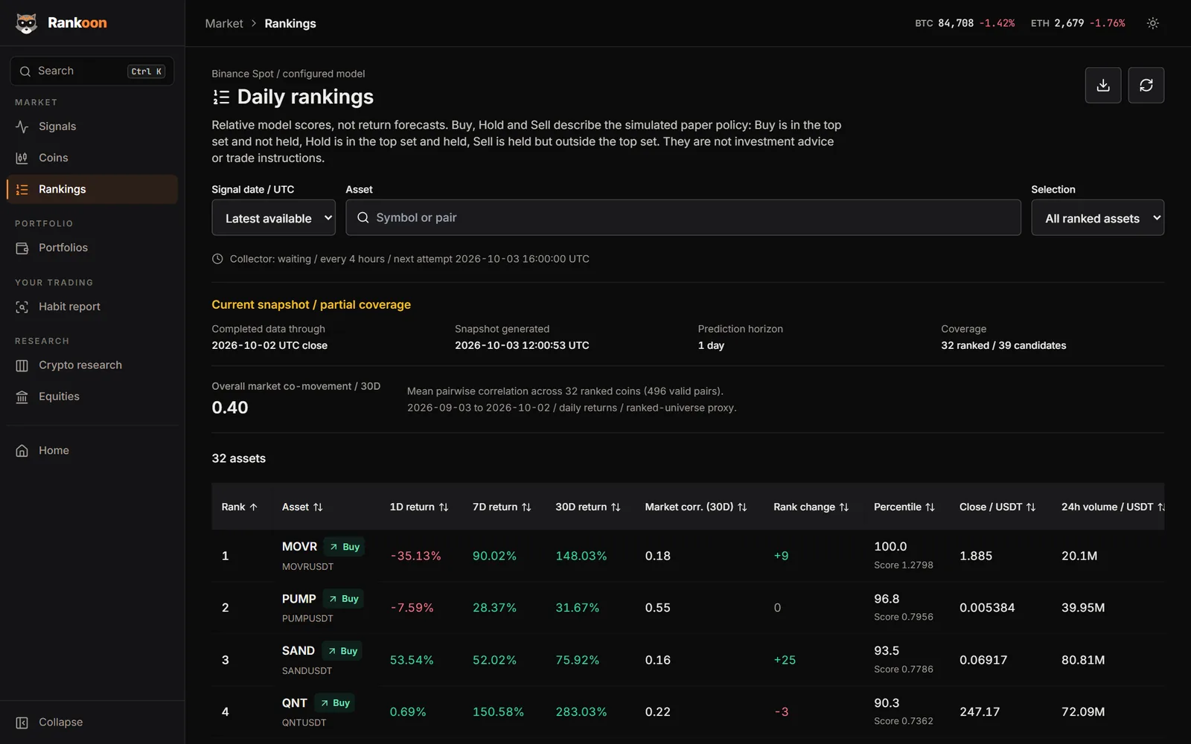Sort by 30D return column
Image resolution: width=1191 pixels, height=744 pixels.
click(588, 507)
